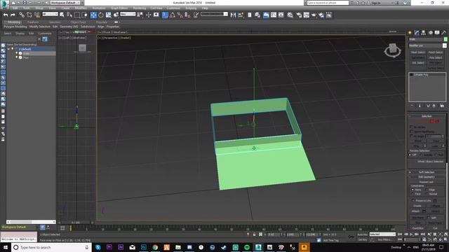
Task: Choose the Normal constraint radio button
Action: [427, 194]
